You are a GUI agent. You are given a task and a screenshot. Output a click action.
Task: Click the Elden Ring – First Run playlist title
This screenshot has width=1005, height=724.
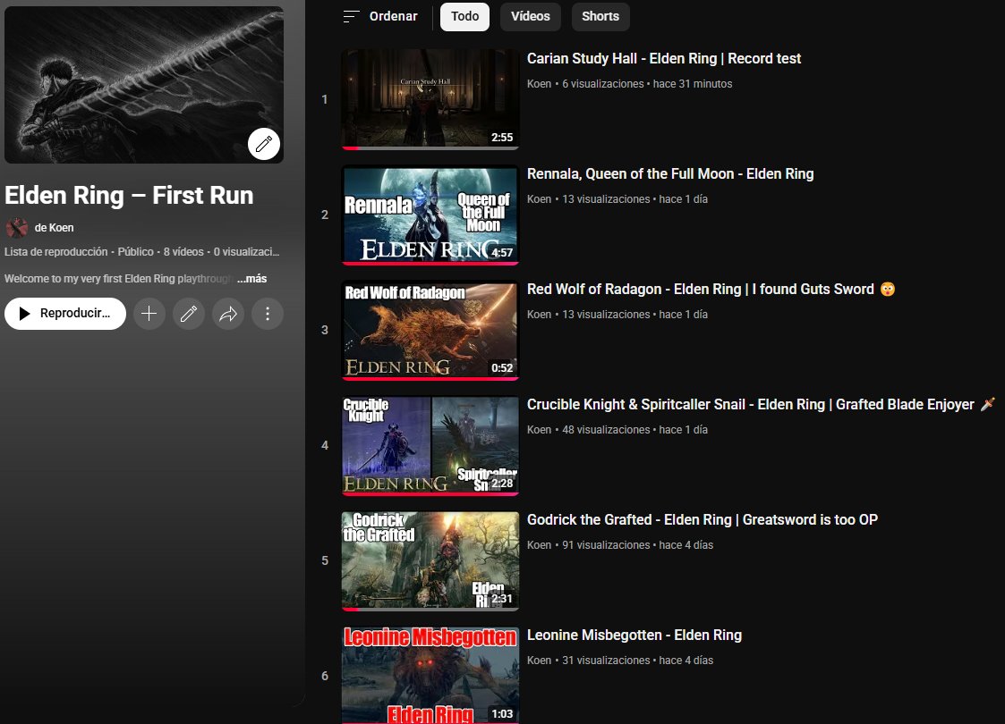(129, 196)
